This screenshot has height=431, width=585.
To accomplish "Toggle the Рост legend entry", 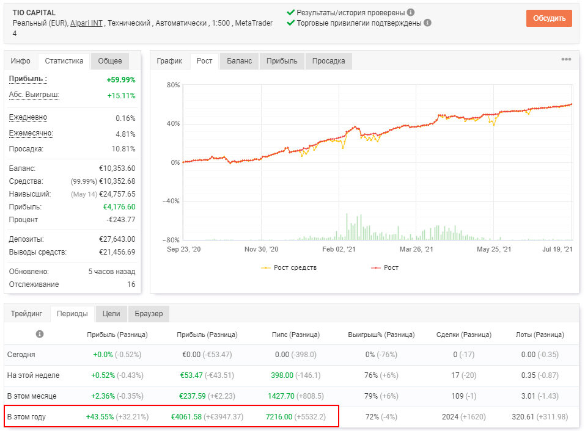I will (384, 267).
